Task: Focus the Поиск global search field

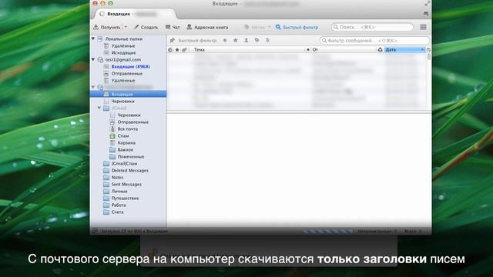Action: [x=372, y=28]
